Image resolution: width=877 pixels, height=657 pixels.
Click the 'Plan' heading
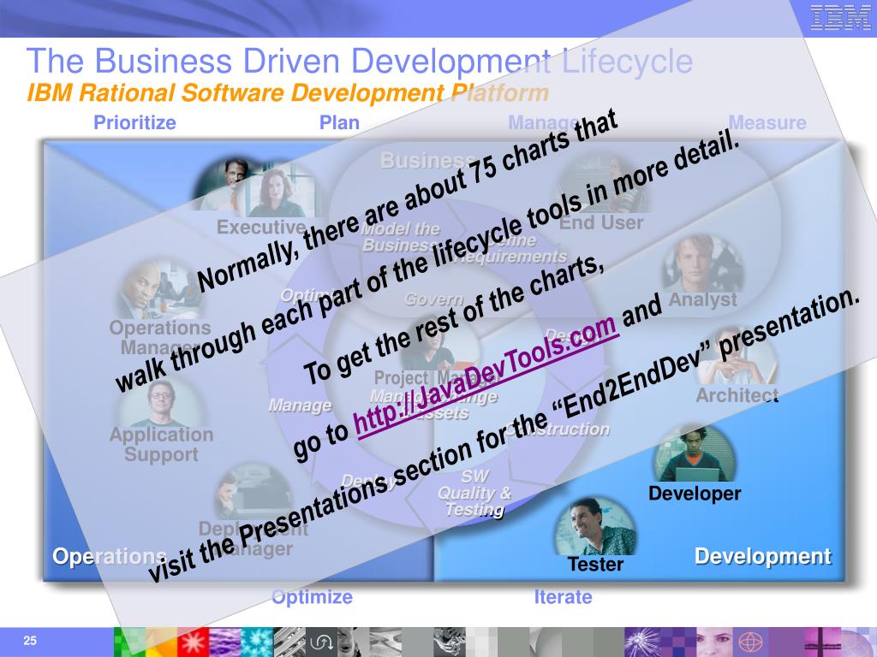click(339, 122)
